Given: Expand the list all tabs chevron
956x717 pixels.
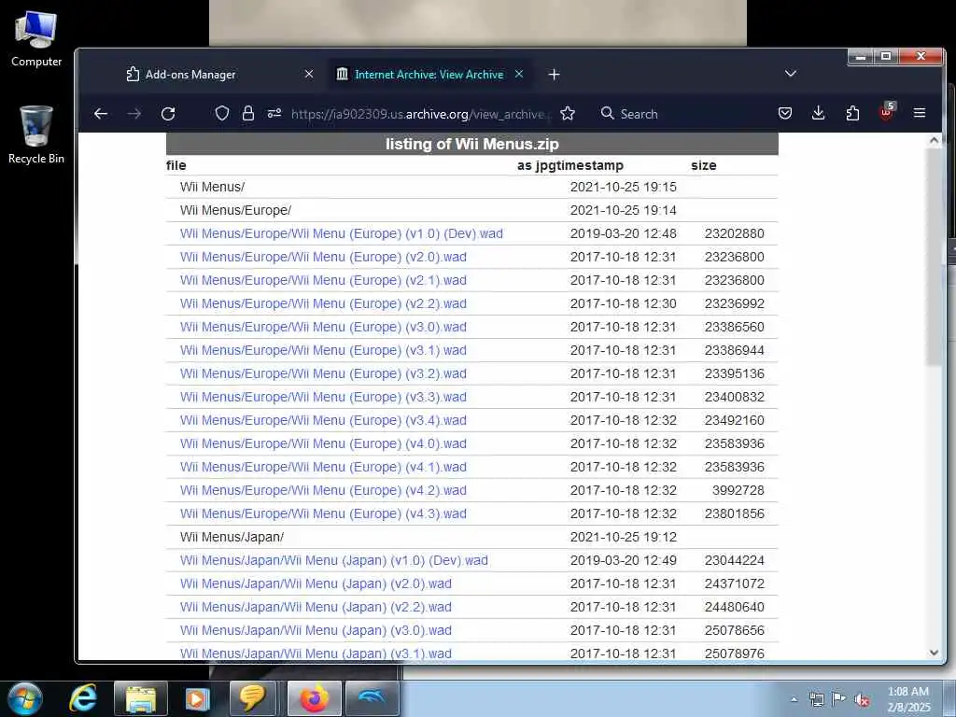Looking at the screenshot, I should (x=791, y=74).
